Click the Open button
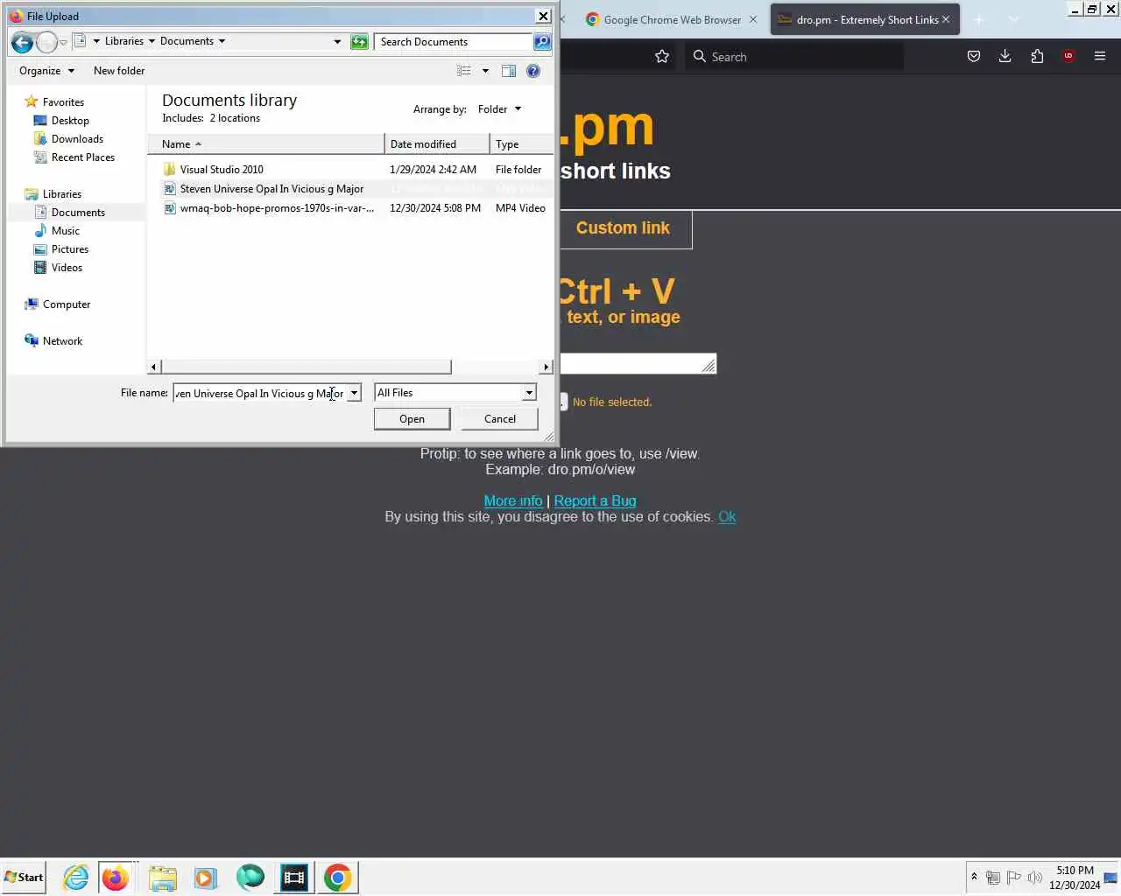The image size is (1121, 896). click(412, 419)
